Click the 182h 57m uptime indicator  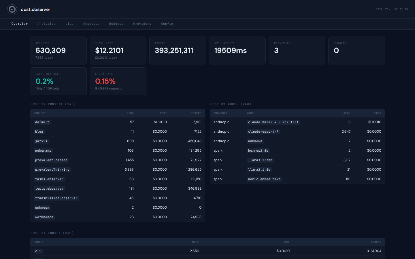[x=383, y=9]
